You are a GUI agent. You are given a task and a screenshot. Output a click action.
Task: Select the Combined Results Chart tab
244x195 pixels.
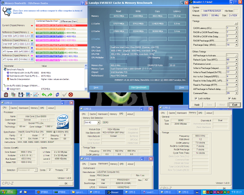pos(47,21)
